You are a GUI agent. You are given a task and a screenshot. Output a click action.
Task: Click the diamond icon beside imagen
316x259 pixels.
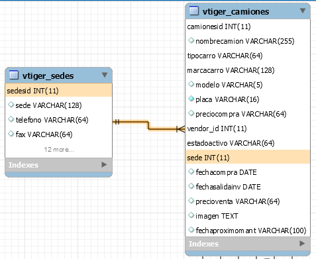coord(191,215)
